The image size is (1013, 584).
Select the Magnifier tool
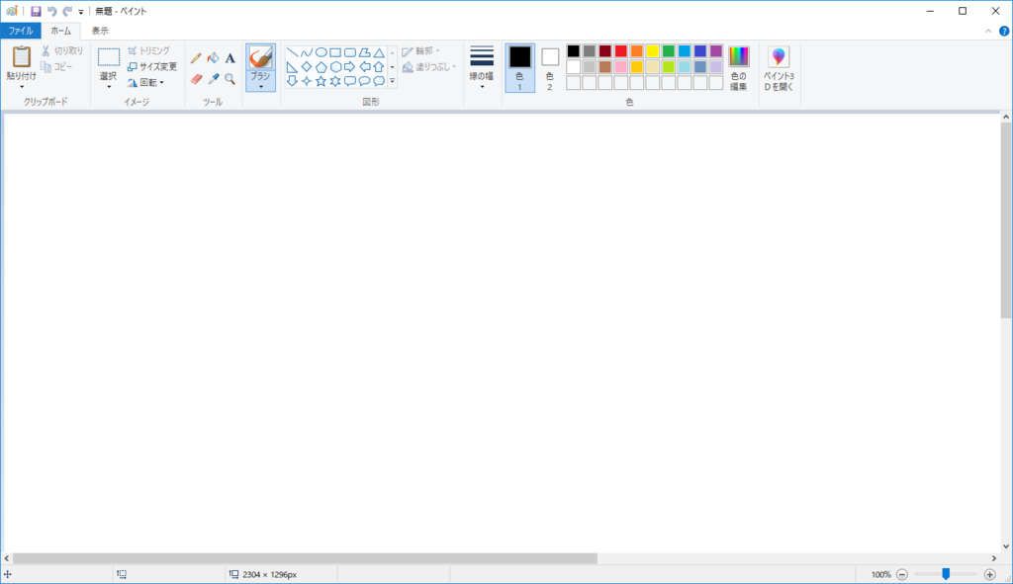tap(229, 79)
